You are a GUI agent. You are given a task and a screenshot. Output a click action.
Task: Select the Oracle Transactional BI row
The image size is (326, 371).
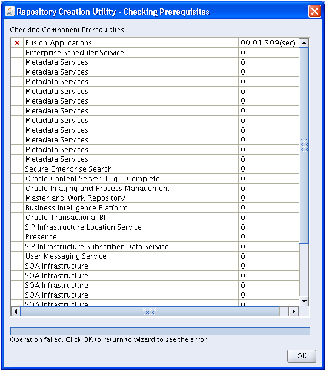click(155, 218)
